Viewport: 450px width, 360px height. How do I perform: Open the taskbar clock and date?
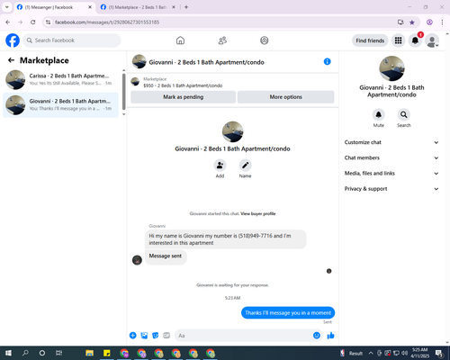click(419, 353)
